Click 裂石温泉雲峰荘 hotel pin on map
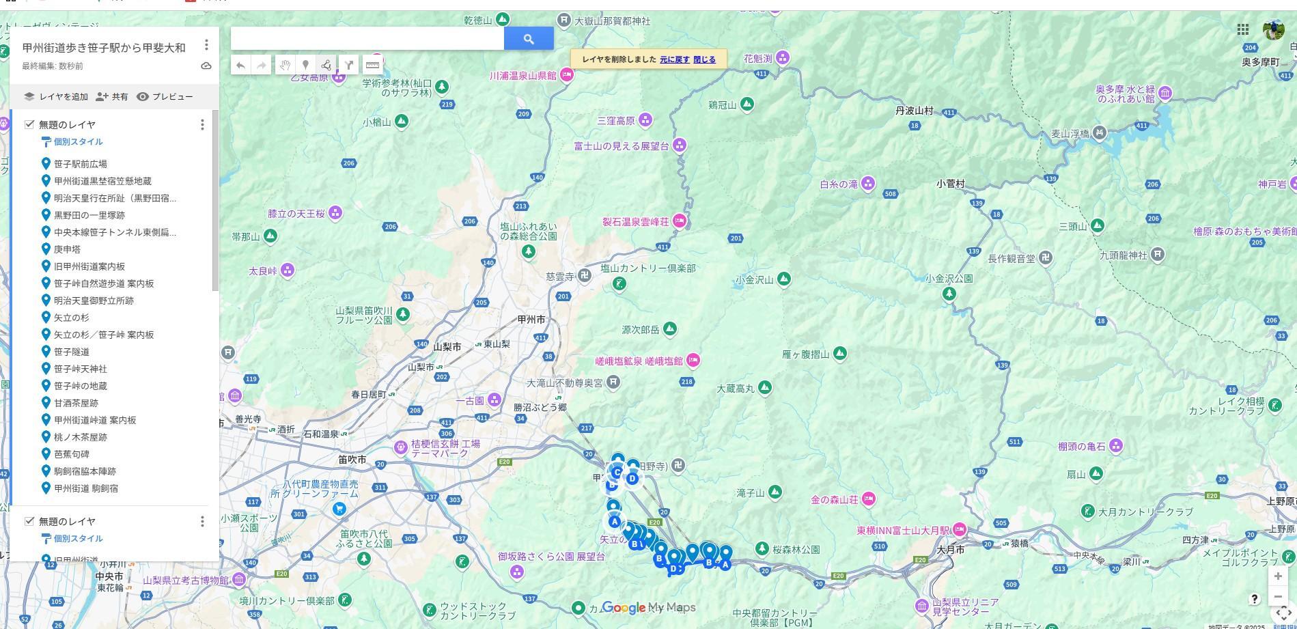1297x629 pixels. coord(680,221)
